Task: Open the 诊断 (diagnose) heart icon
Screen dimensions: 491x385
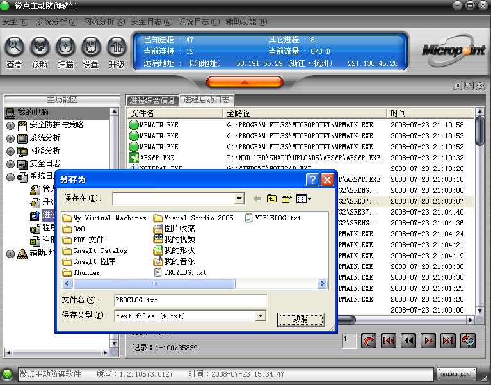Action: coord(40,47)
